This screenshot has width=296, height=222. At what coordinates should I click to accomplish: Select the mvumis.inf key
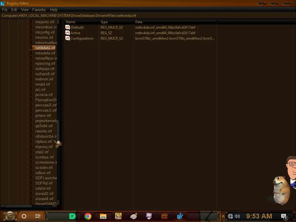pos(44,37)
